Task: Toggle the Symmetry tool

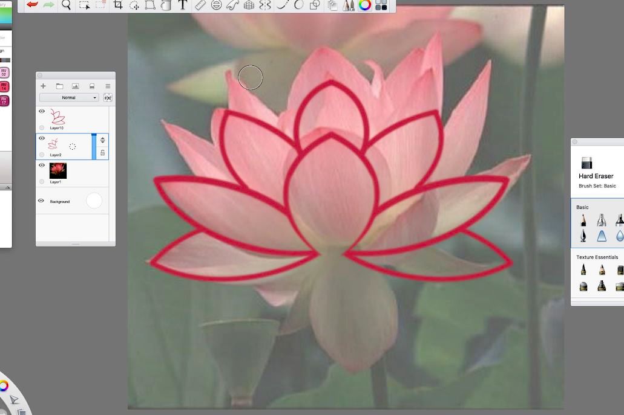Action: tap(265, 5)
